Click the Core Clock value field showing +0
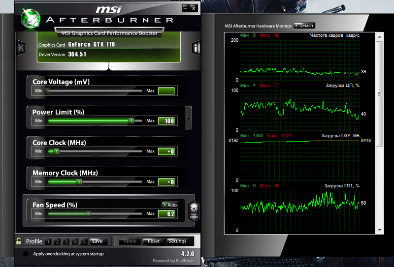This screenshot has height=267, width=394. (166, 151)
